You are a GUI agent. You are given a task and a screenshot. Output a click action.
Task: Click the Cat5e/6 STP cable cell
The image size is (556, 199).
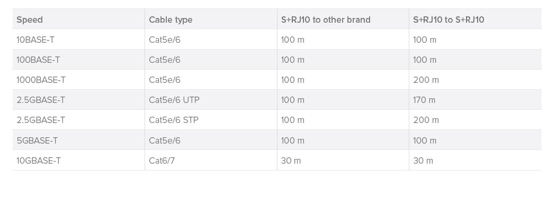pos(174,120)
